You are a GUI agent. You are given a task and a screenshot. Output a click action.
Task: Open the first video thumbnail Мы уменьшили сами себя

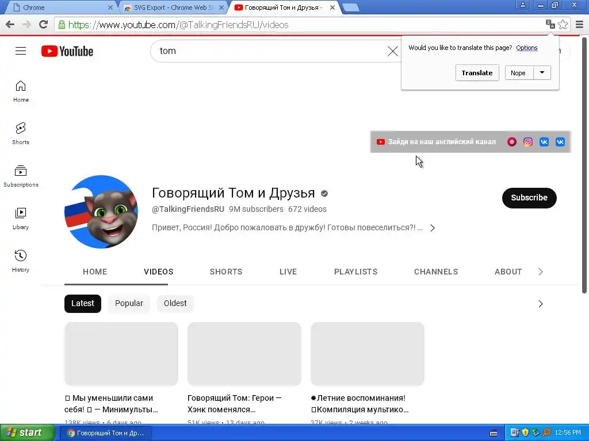(121, 354)
